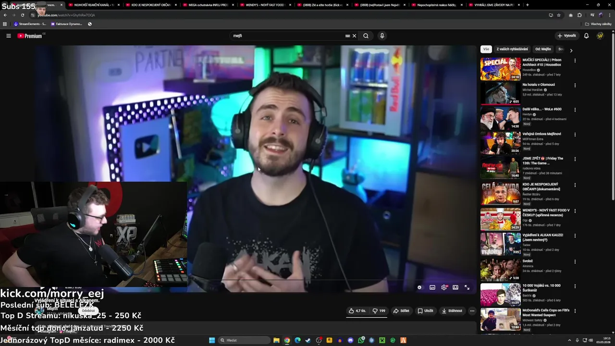Screen dimensions: 615x346
Task: Open Na hotelu v Olomouci video title
Action: 539,85
